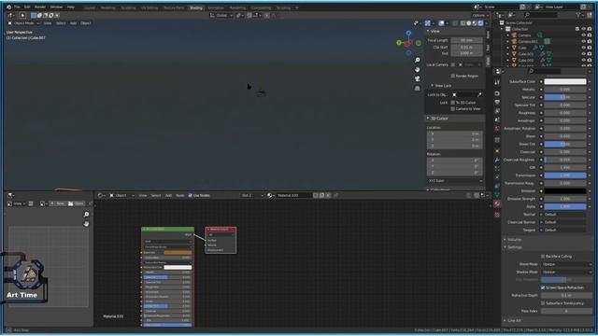Disable Screen Space Refraction checkbox
Screen dimensions: 598x336
tap(543, 287)
